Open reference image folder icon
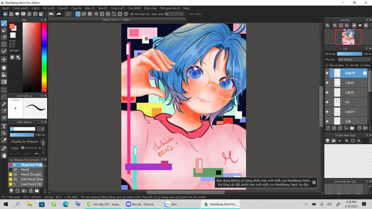This screenshot has height=209, width=372. (x=333, y=141)
